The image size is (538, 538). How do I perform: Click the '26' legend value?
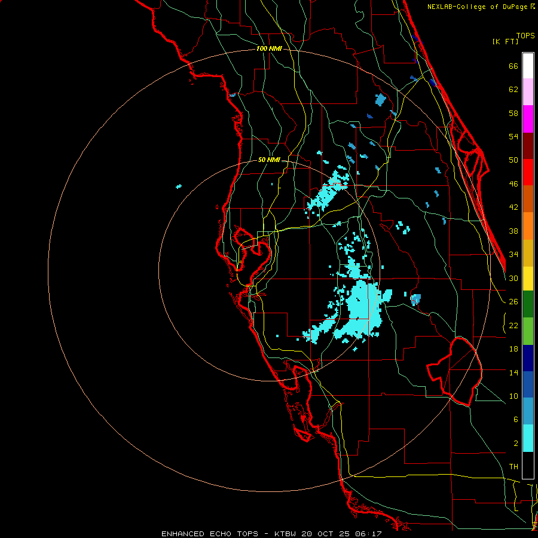coord(513,302)
